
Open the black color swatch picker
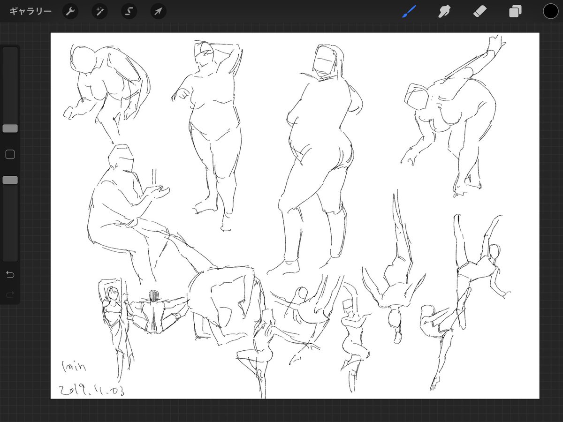pos(550,11)
